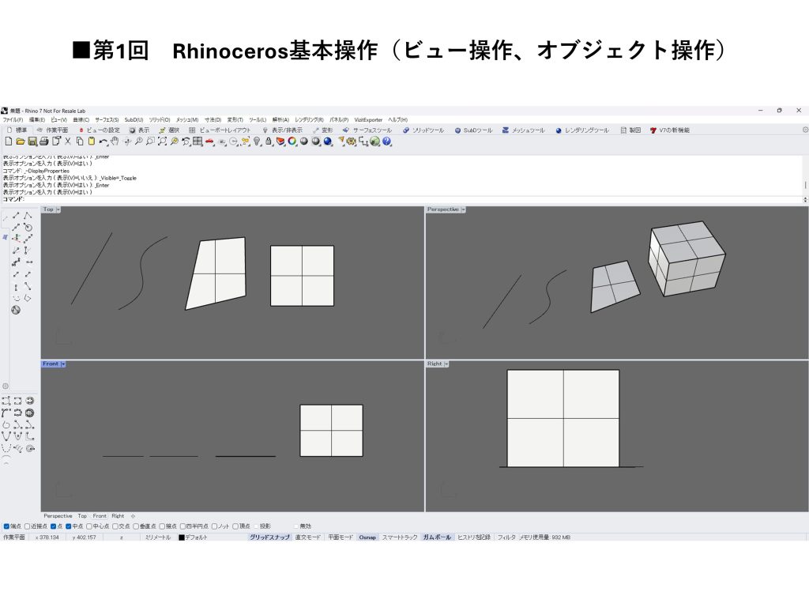Toggle the 中点 osnap checkbox
The image size is (809, 607).
click(69, 526)
